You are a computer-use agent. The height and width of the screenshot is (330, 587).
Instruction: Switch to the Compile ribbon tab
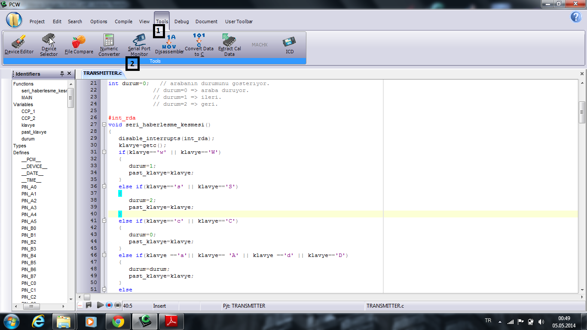[x=124, y=21]
